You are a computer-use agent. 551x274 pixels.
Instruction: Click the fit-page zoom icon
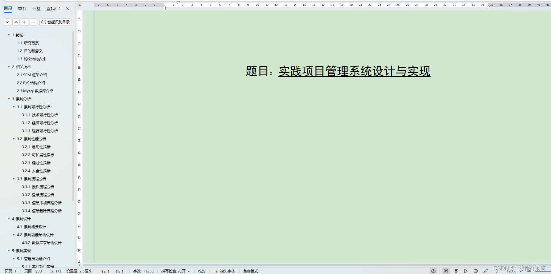point(498,271)
